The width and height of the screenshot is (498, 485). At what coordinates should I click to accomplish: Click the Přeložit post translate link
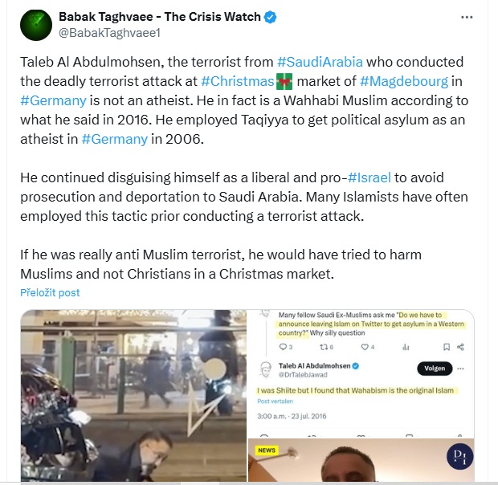click(50, 292)
